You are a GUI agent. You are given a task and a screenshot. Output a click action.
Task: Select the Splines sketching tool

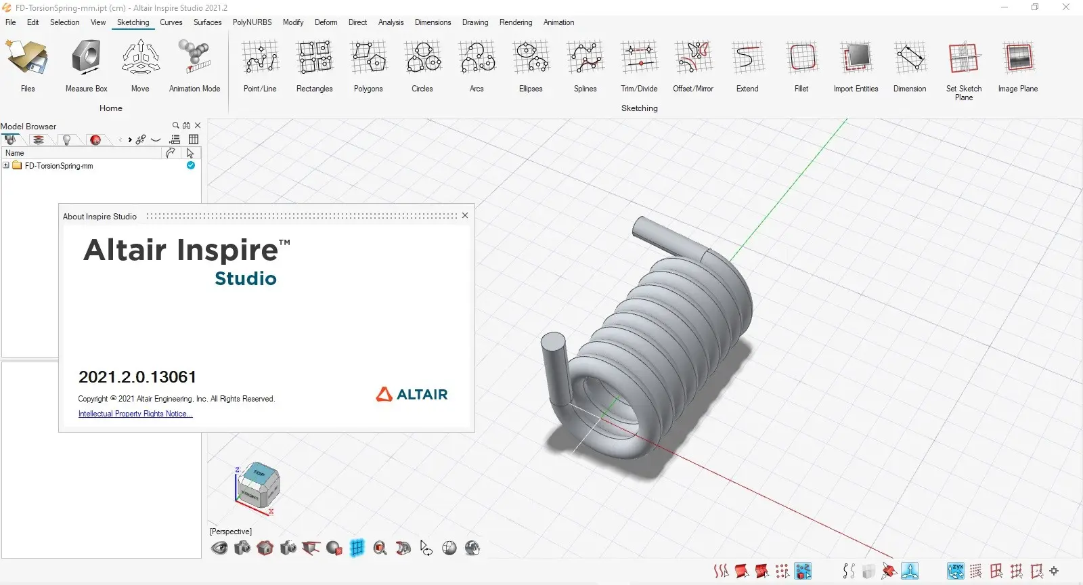tap(585, 59)
